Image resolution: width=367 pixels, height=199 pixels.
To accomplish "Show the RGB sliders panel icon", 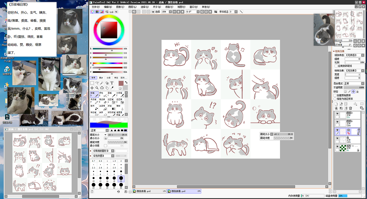I will (x=97, y=12).
